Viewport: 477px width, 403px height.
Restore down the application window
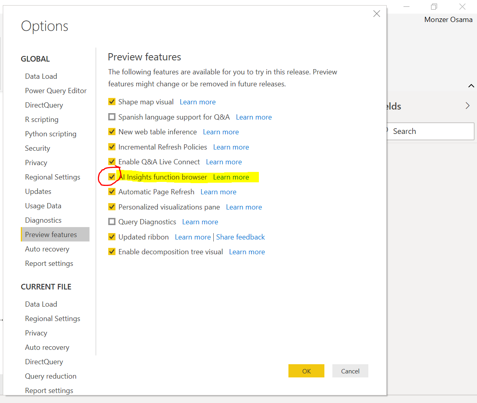(434, 6)
